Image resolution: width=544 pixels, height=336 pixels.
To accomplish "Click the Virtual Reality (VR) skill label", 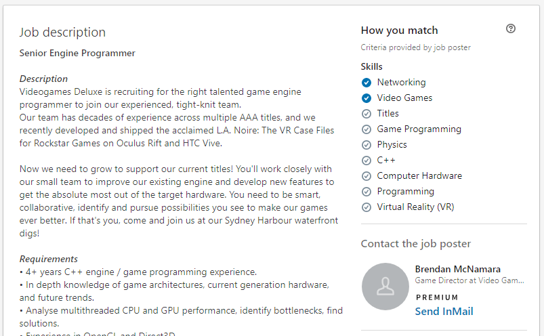I will (415, 207).
